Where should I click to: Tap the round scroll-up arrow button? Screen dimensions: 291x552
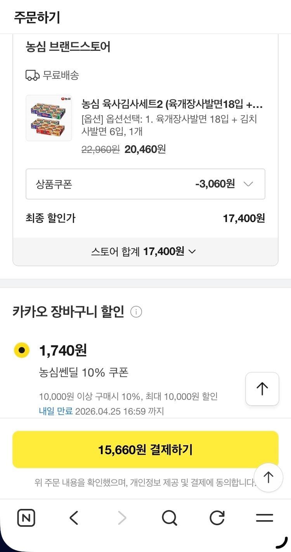268,477
